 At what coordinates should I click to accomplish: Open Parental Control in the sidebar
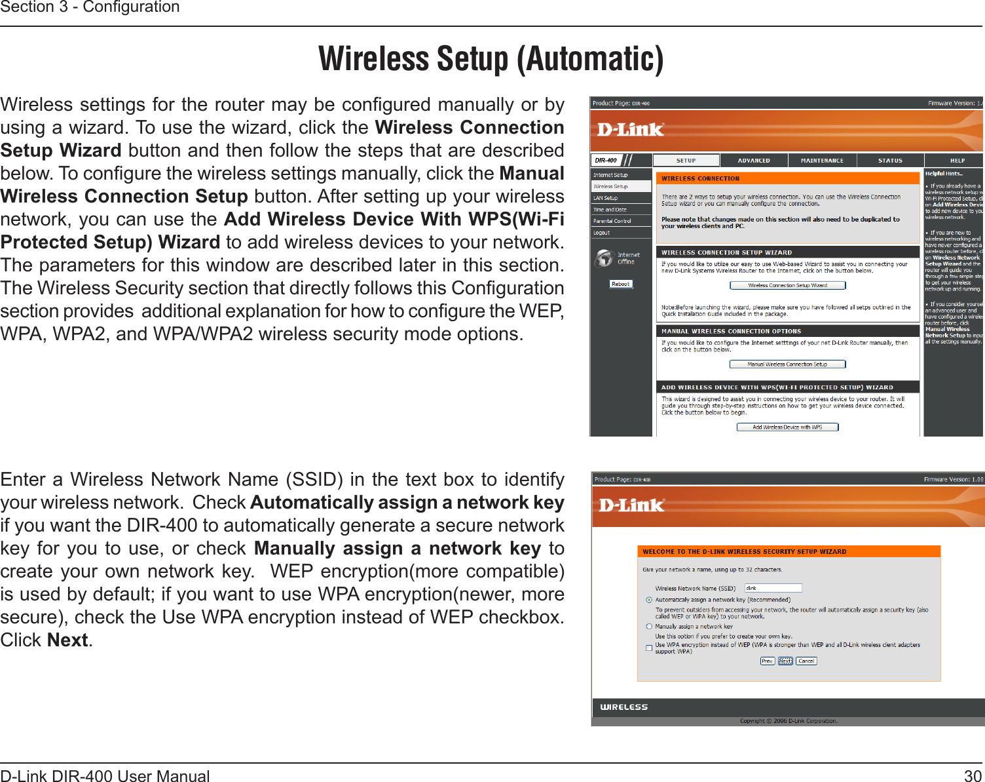(621, 221)
